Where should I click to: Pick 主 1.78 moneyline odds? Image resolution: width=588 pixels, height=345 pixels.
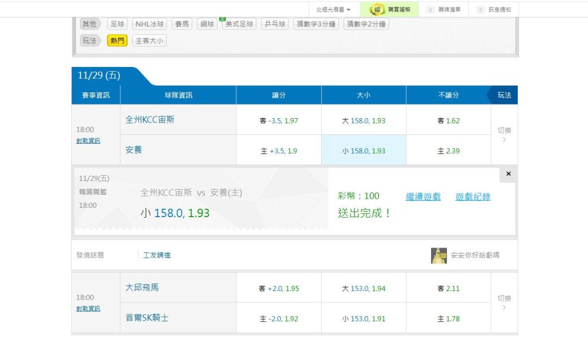click(449, 319)
